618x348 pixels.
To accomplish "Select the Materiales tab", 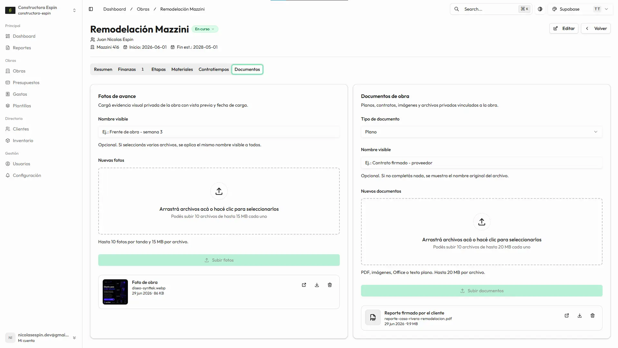I will [x=182, y=69].
